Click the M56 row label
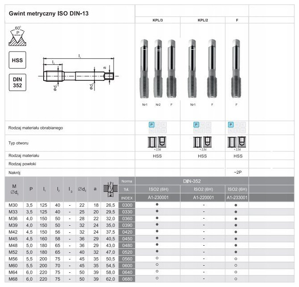The height and width of the screenshot is (287, 299). [x=14, y=259]
